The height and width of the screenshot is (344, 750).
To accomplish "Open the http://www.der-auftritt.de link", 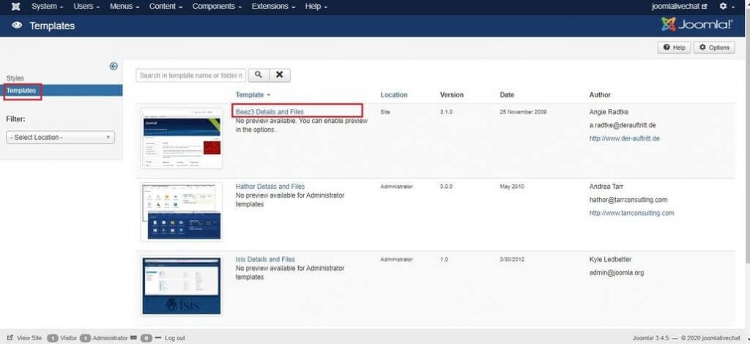I will [625, 138].
